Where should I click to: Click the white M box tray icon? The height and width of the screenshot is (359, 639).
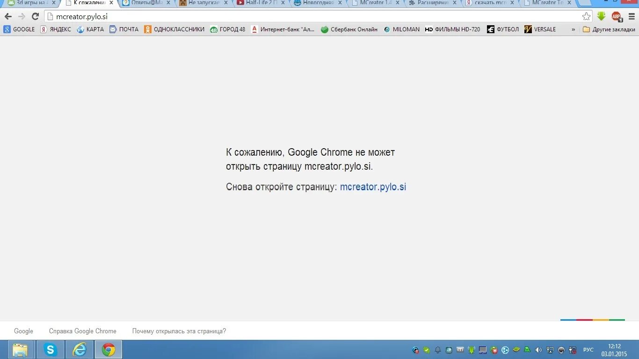[460, 350]
